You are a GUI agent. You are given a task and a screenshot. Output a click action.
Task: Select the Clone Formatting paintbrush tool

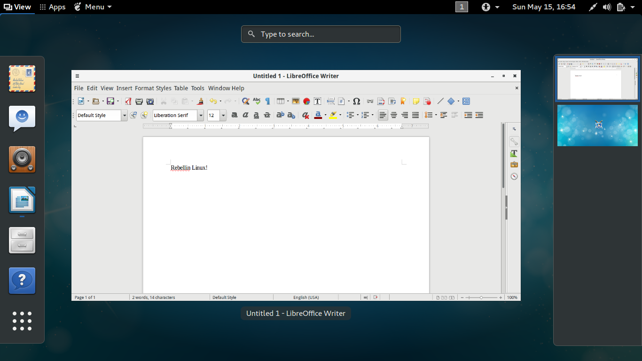pyautogui.click(x=200, y=101)
